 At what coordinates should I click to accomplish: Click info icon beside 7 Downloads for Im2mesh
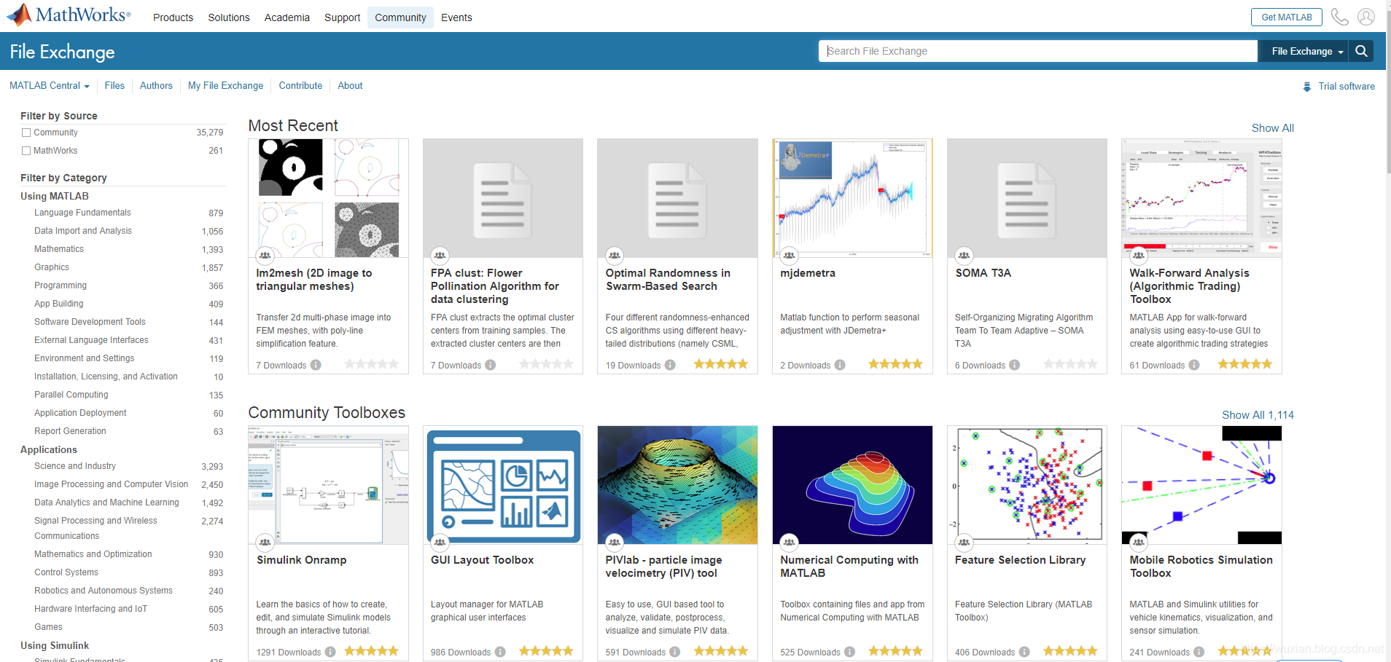[x=316, y=365]
